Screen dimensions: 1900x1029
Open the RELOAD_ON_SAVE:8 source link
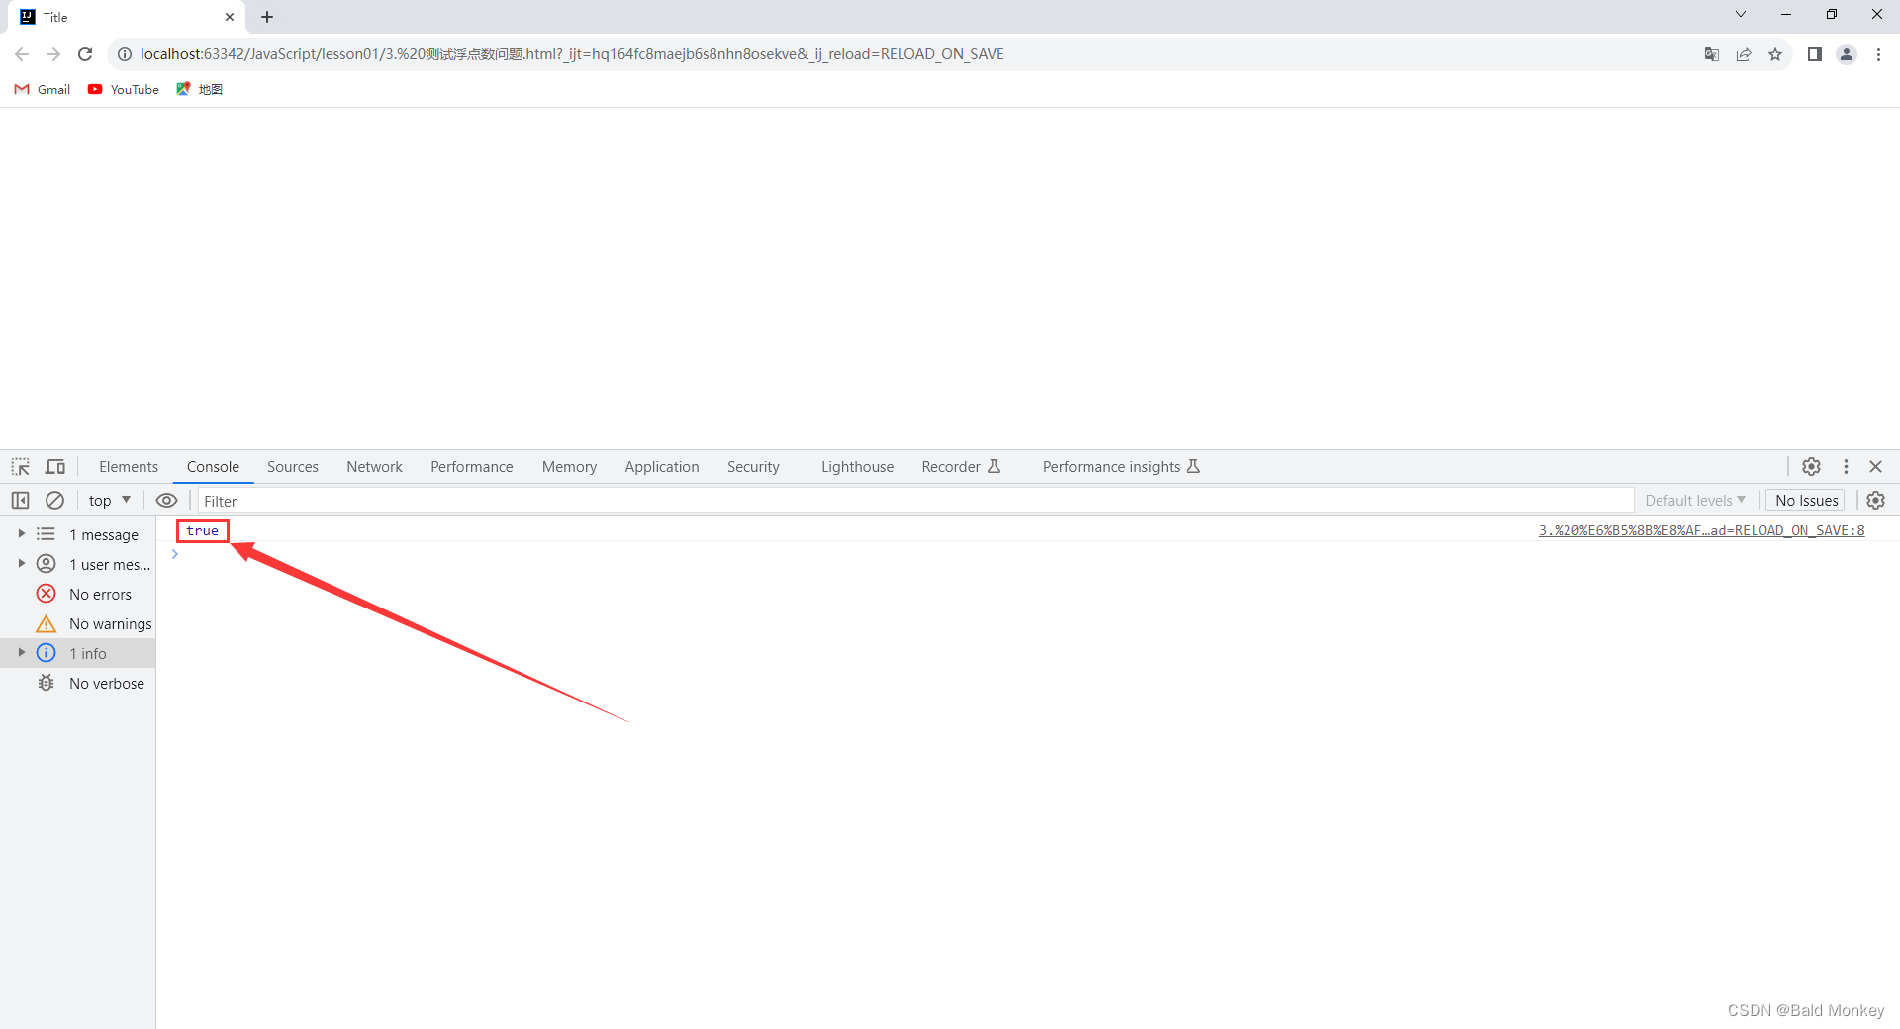point(1701,530)
